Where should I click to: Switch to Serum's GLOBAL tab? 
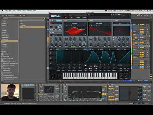[x=84, y=17]
